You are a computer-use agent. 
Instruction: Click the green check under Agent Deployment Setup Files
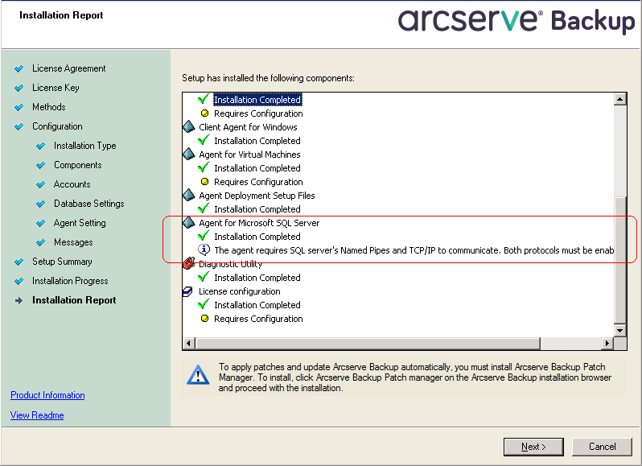(x=204, y=208)
